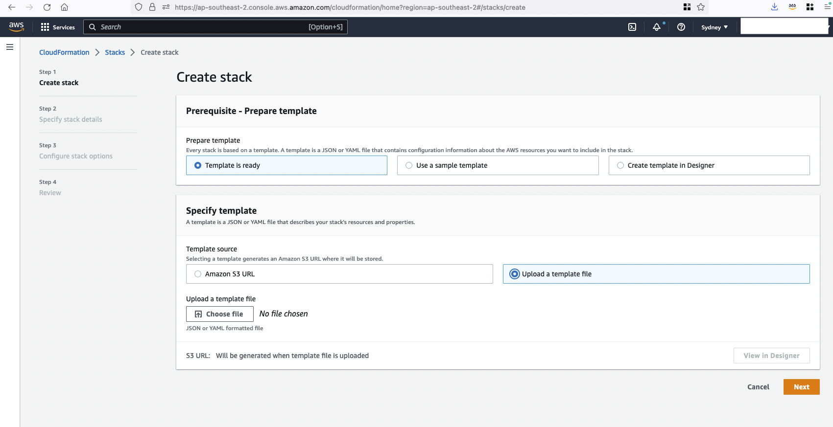Open site permissions icon in the address bar
The image size is (833, 427).
pyautogui.click(x=166, y=7)
